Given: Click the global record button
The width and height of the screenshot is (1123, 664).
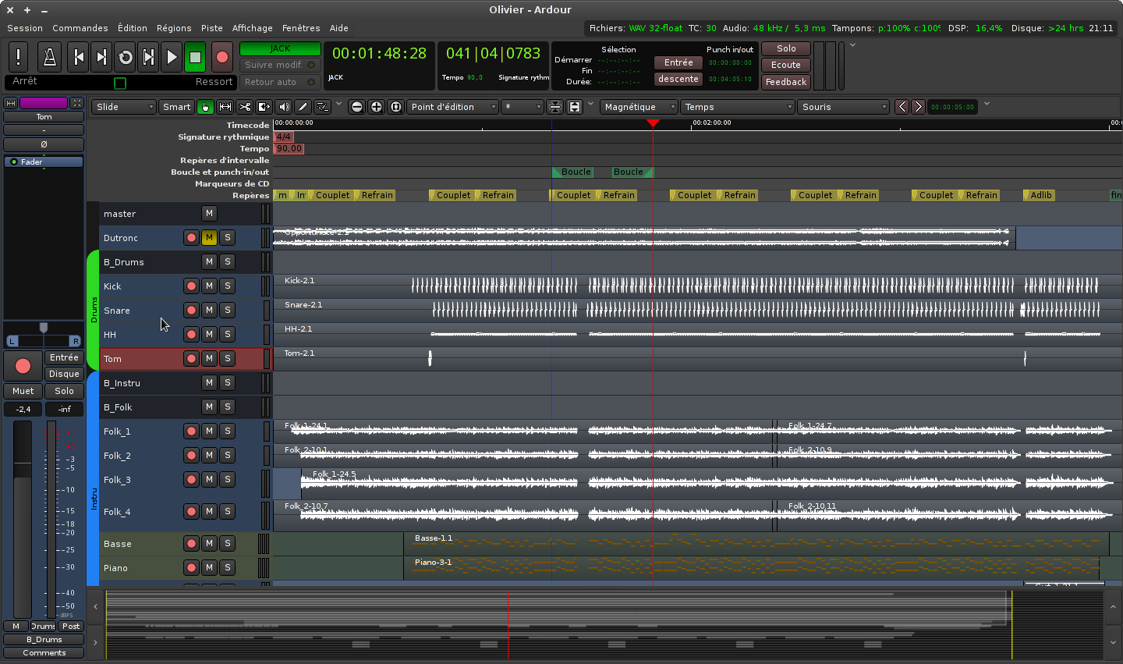Looking at the screenshot, I should click(222, 57).
